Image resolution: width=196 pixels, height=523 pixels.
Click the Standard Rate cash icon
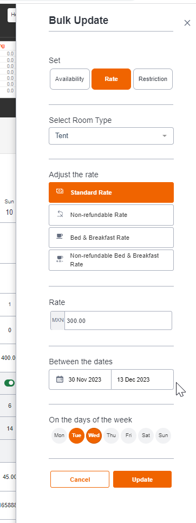pyautogui.click(x=60, y=191)
